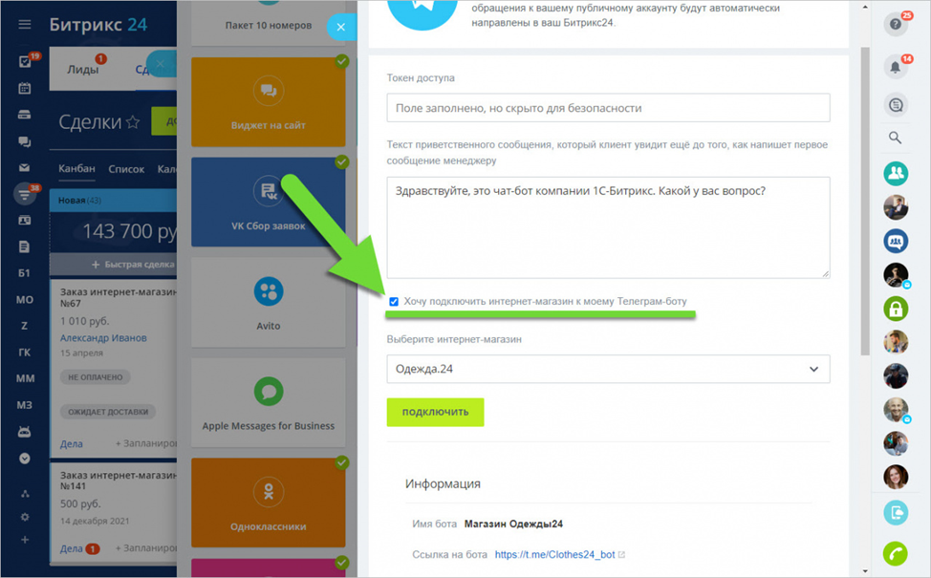Click the Токен доступа input field
The image size is (931, 578).
click(608, 108)
